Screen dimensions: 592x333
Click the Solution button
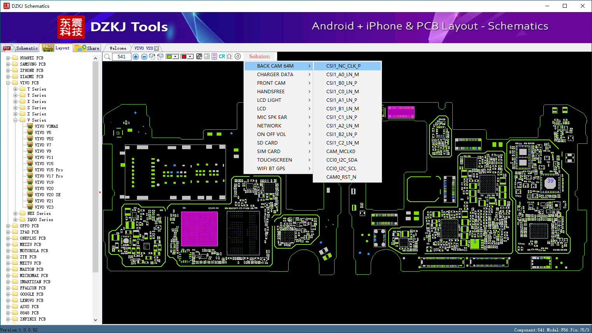(259, 56)
